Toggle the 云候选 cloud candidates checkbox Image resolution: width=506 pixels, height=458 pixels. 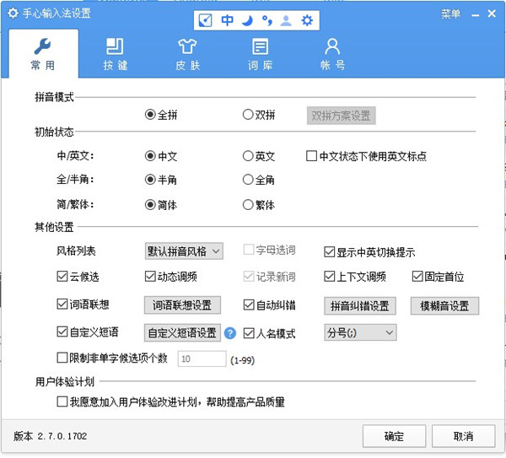pyautogui.click(x=62, y=277)
